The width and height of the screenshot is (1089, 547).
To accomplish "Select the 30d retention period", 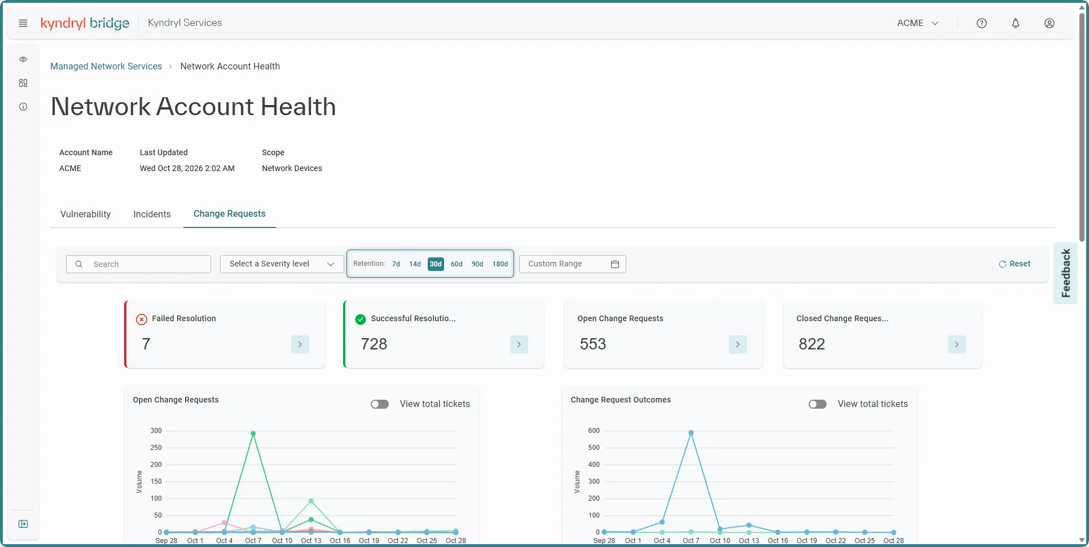I will 436,264.
